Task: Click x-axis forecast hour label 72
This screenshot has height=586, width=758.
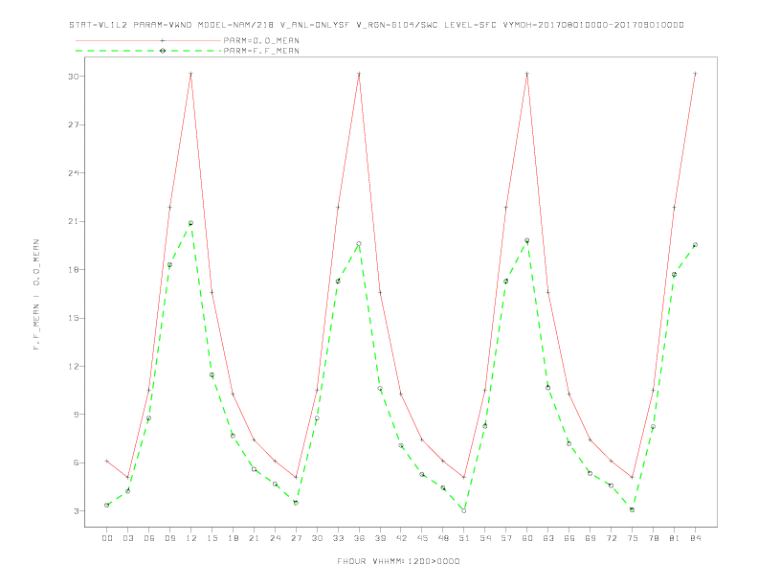Action: tap(612, 538)
